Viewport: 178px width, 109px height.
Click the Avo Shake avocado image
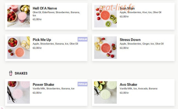coord(105,92)
